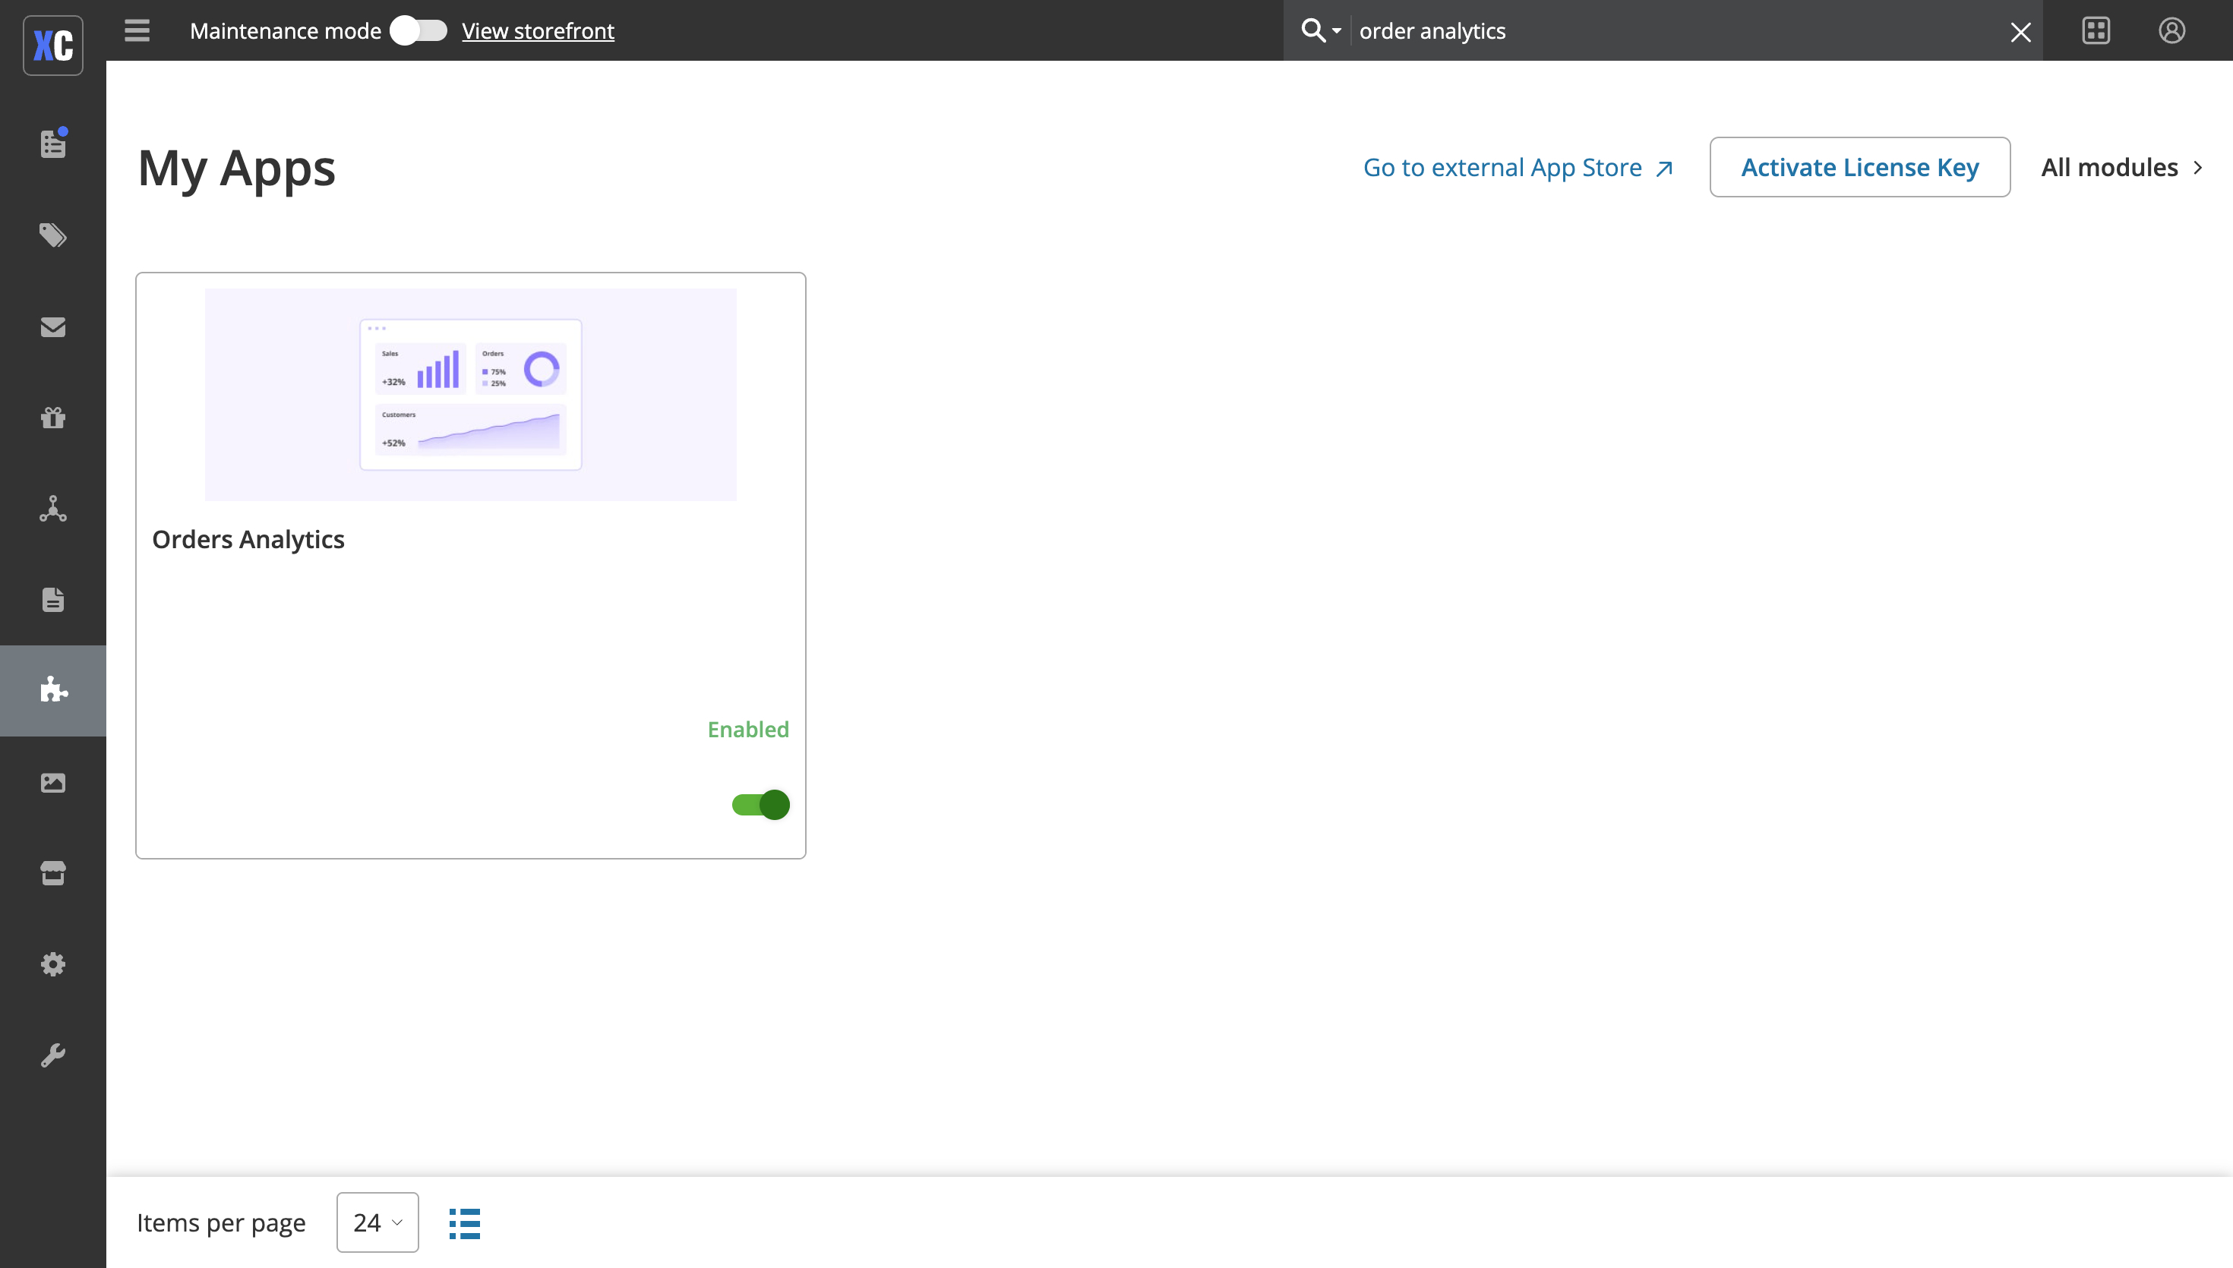2233x1268 pixels.
Task: Open the Store setup storefront icon
Action: [53, 872]
